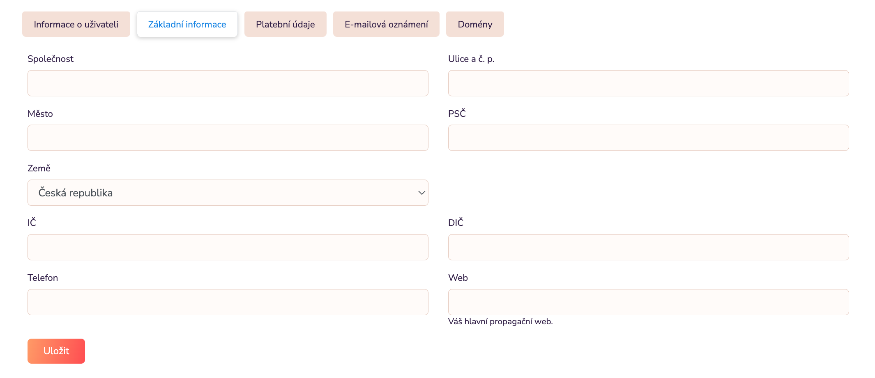Click into the Společnost input field

(228, 83)
